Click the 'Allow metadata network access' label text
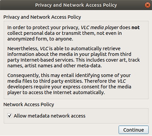This screenshot has height=136, width=152. [50, 116]
